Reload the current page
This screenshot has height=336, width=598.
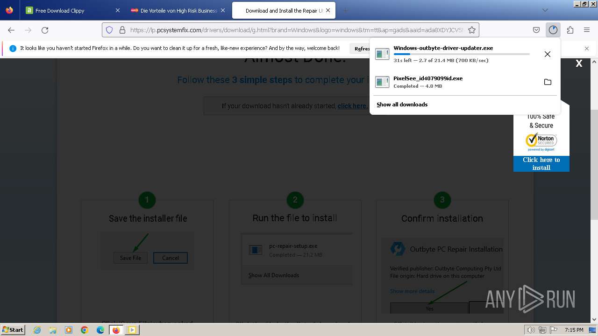point(45,30)
